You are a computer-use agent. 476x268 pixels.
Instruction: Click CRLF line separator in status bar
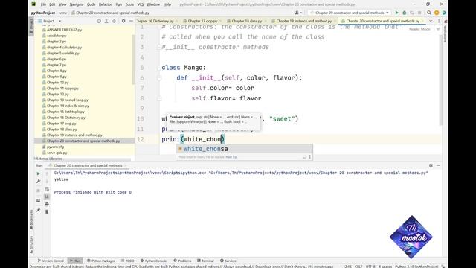click(x=358, y=267)
